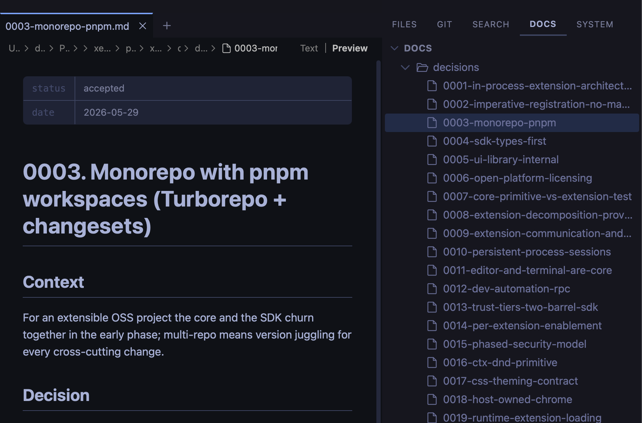Click file icon for 0008-extension-decomposition
642x423 pixels.
(x=432, y=215)
